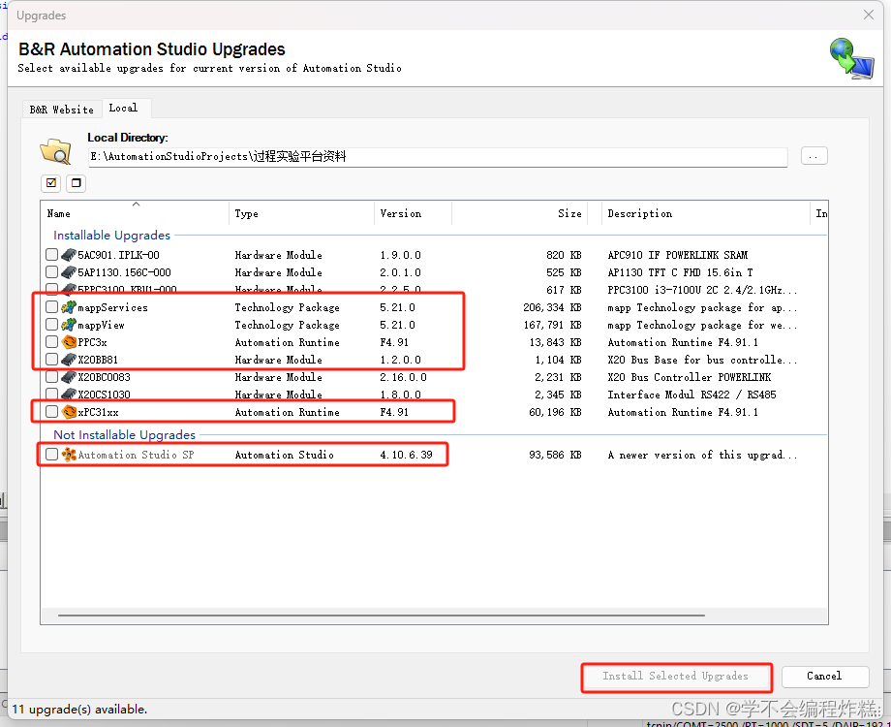Select the 5AC901.IPLK-00 row name

[118, 255]
